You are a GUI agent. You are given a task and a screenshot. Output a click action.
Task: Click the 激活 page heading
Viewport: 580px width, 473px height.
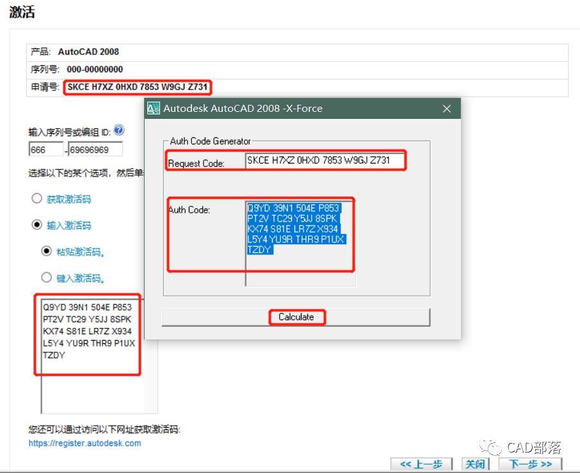[22, 12]
